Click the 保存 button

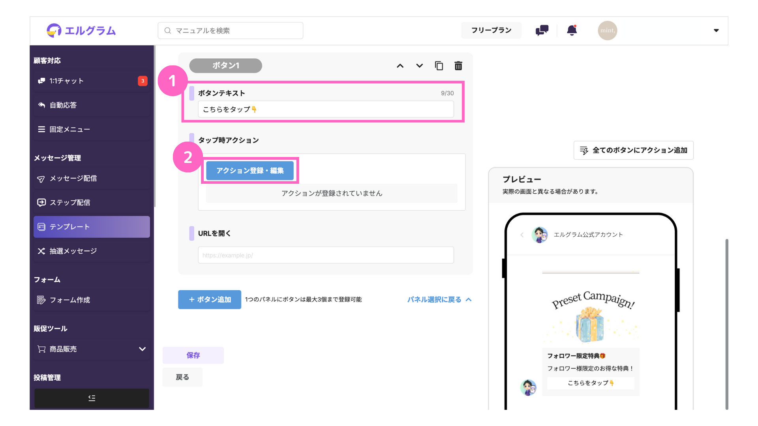(193, 355)
